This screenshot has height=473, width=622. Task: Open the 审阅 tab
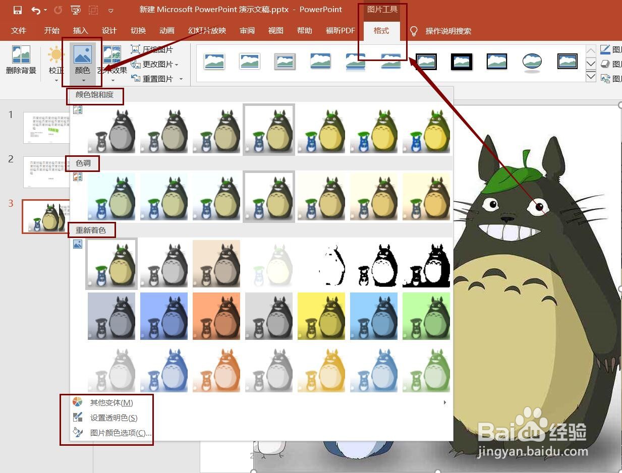pyautogui.click(x=247, y=31)
